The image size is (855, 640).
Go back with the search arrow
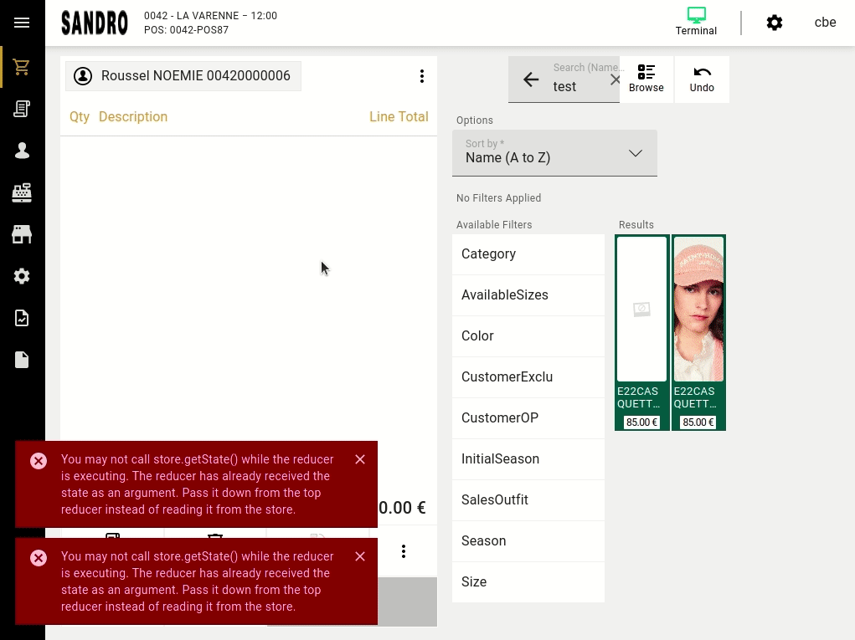click(531, 79)
